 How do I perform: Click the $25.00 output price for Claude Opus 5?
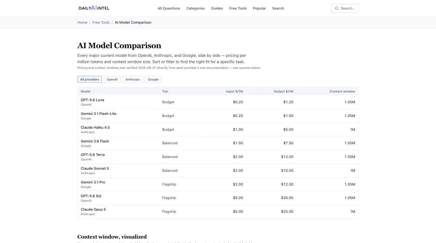click(x=287, y=212)
